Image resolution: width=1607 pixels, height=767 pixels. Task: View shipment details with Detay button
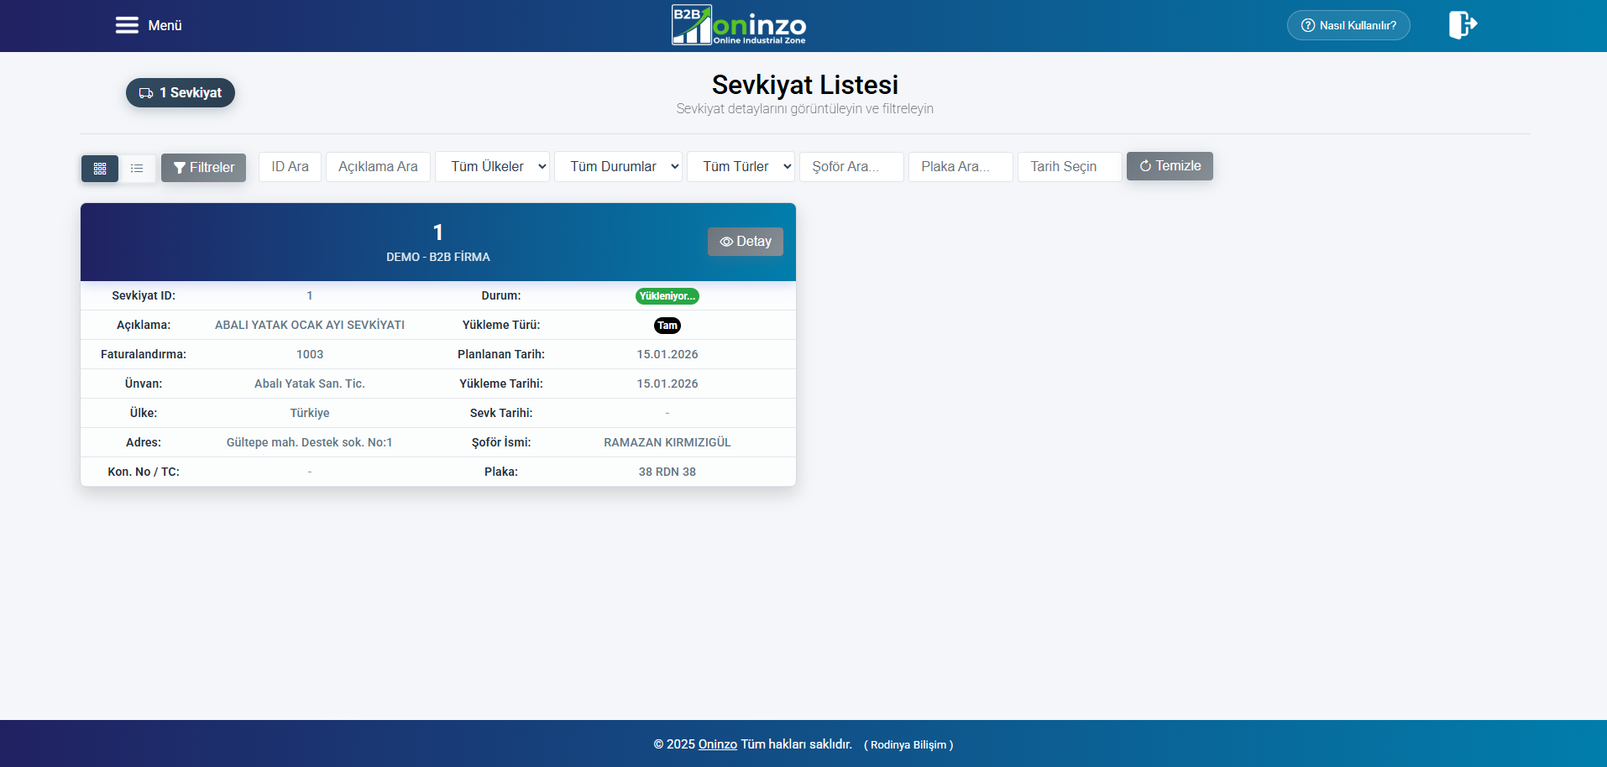coord(745,242)
